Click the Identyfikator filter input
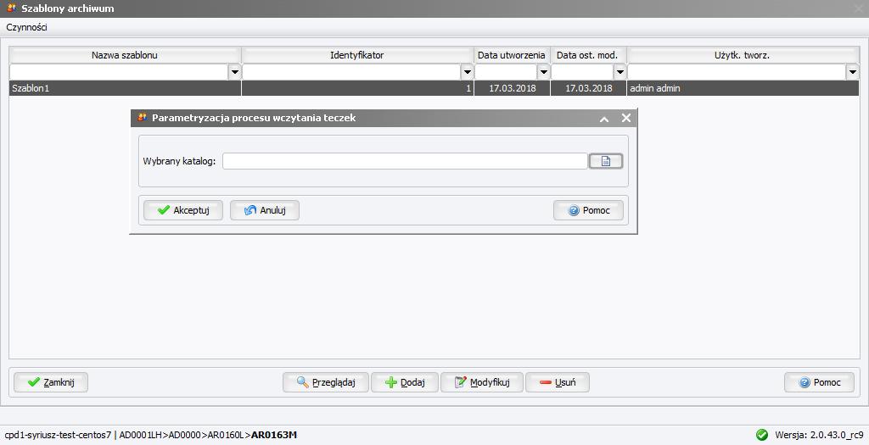 [x=351, y=72]
